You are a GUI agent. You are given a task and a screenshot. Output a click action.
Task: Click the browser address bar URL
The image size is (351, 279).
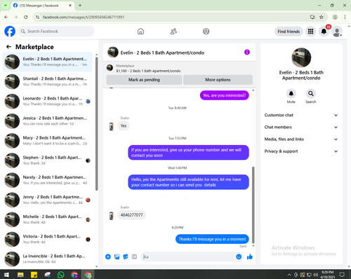click(84, 17)
